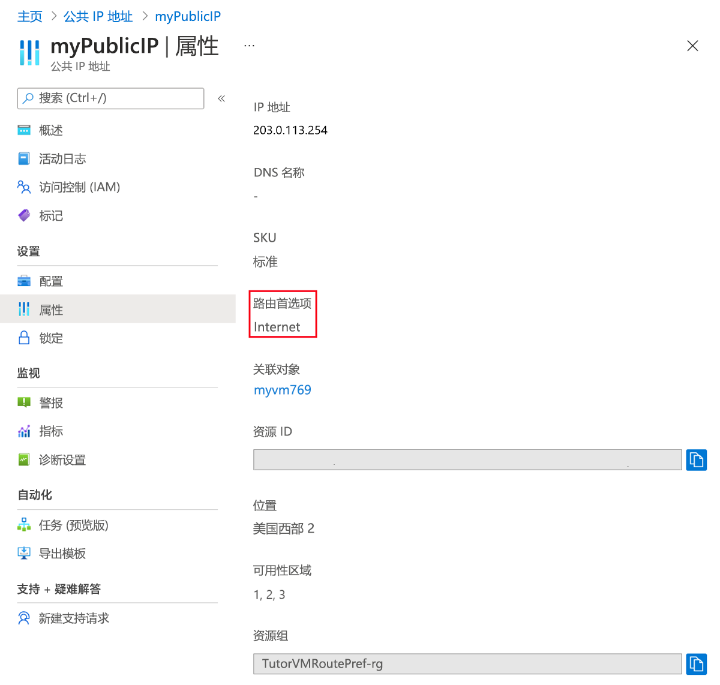Copy the 资源组 value
This screenshot has height=685, width=720.
coord(696,663)
